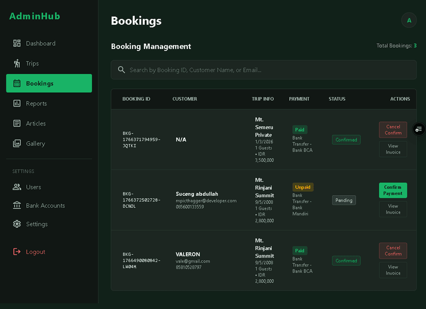Cancel confirmation for the VALERON booking
426x309 pixels.
coord(393,251)
